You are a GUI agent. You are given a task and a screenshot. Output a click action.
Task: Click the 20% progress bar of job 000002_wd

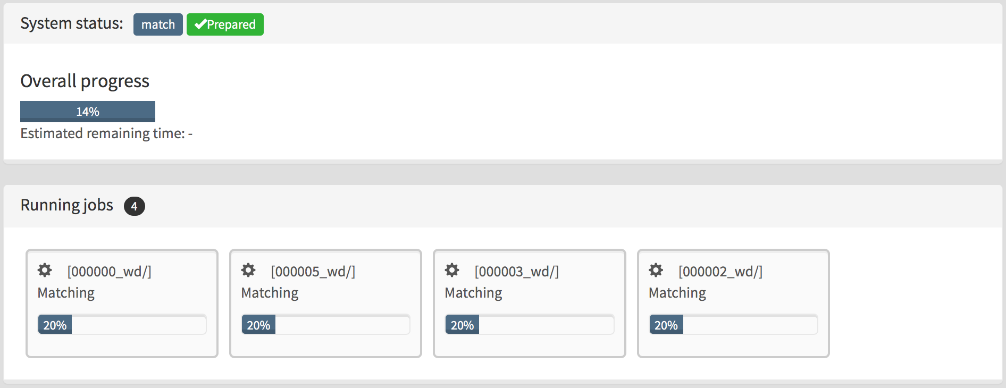point(733,325)
